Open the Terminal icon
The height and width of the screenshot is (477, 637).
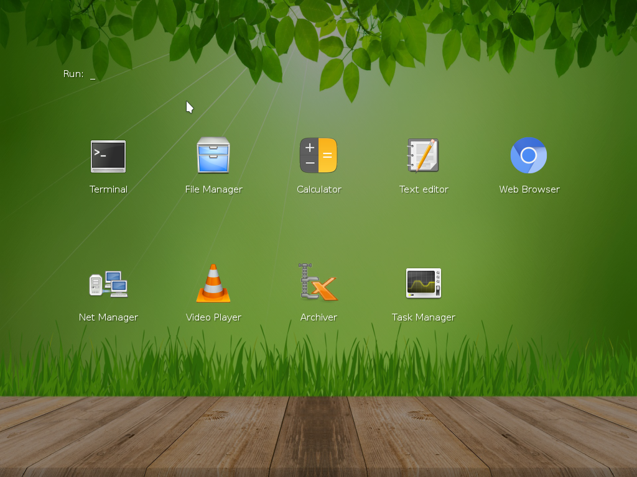[108, 156]
